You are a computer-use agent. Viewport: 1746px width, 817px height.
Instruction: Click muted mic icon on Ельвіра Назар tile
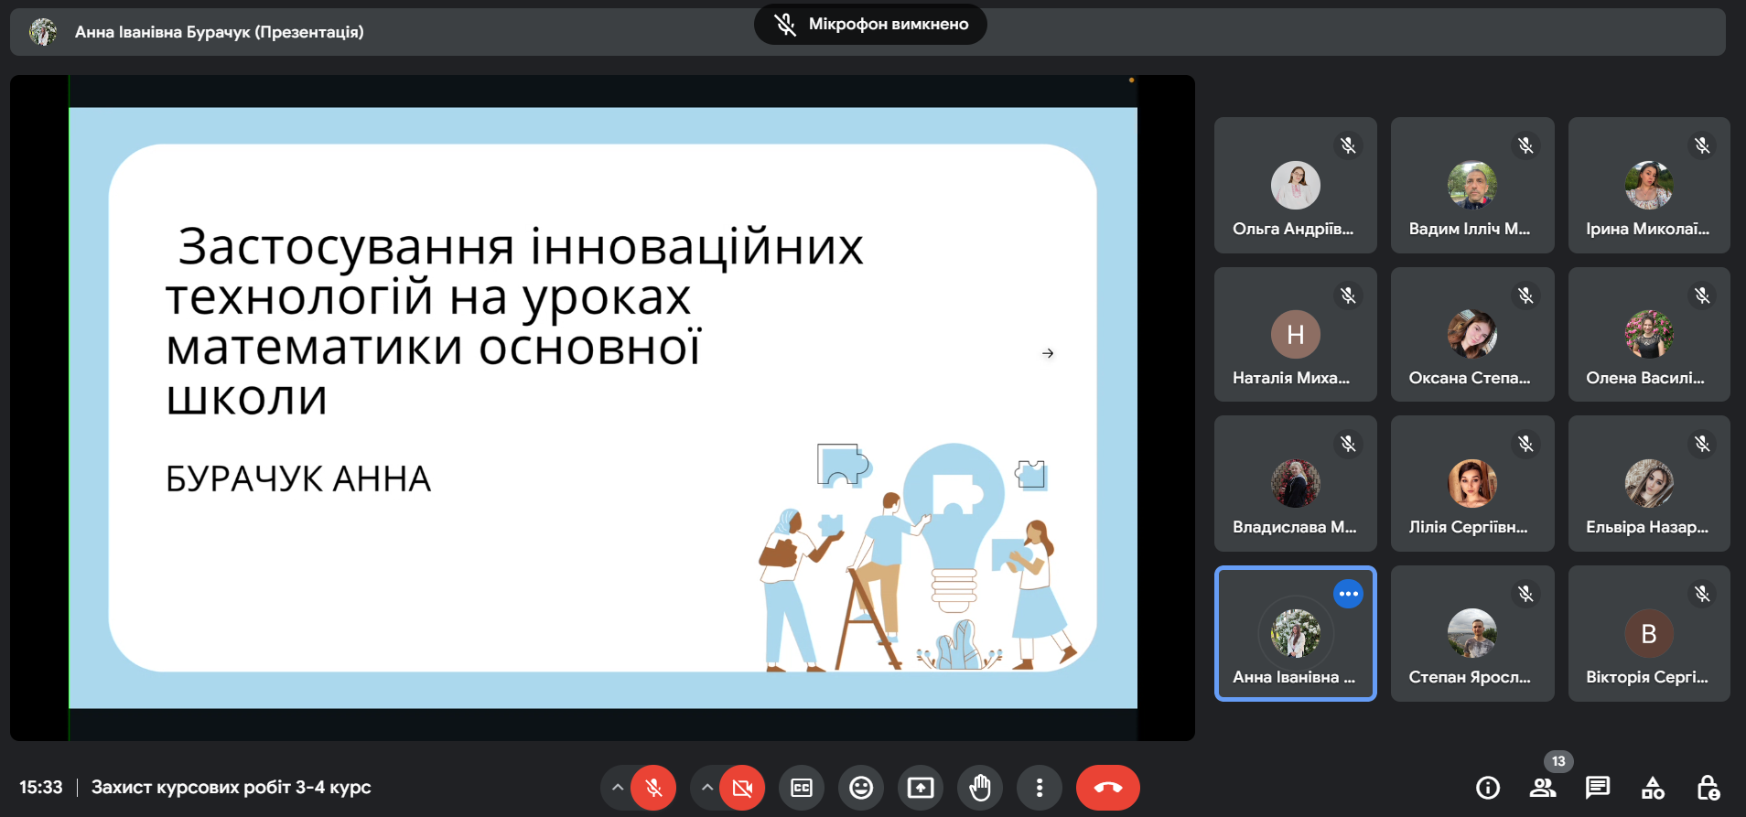(1702, 445)
